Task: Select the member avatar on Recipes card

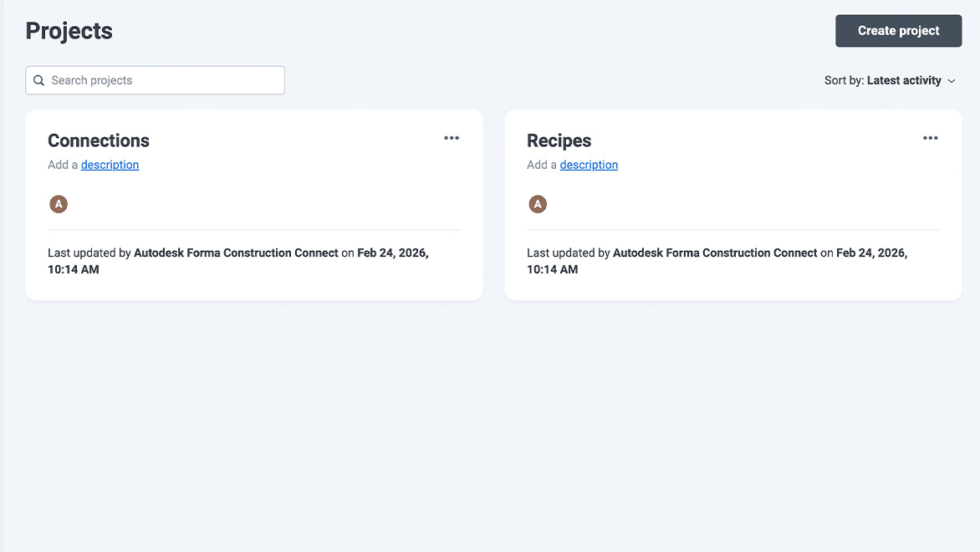Action: tap(538, 204)
